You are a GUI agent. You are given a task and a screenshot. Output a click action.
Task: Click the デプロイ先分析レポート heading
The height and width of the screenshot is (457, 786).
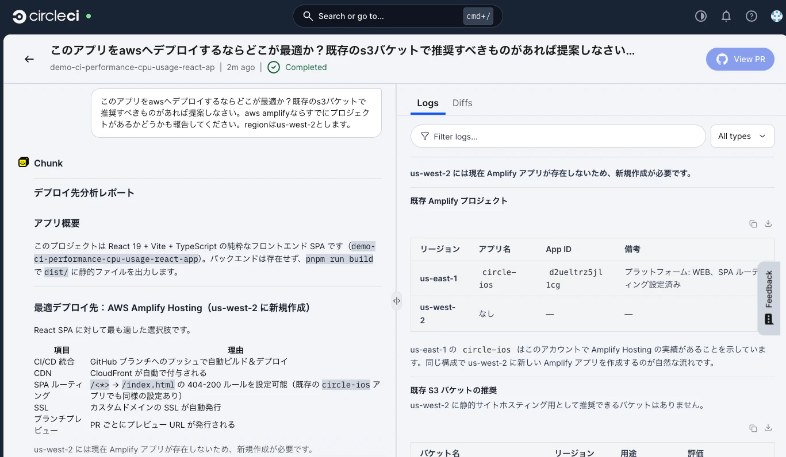(84, 193)
